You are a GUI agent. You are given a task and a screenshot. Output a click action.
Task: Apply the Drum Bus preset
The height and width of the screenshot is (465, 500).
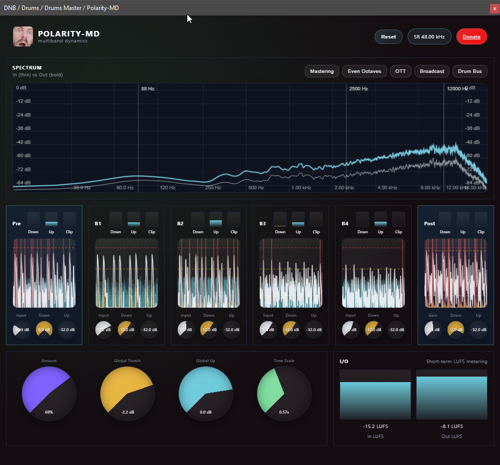click(470, 71)
